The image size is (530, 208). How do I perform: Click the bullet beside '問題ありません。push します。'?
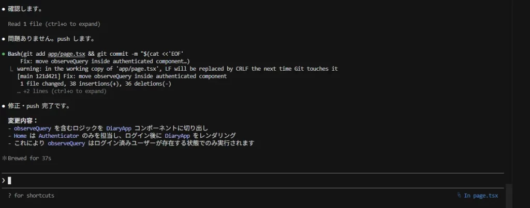[x=4, y=39]
